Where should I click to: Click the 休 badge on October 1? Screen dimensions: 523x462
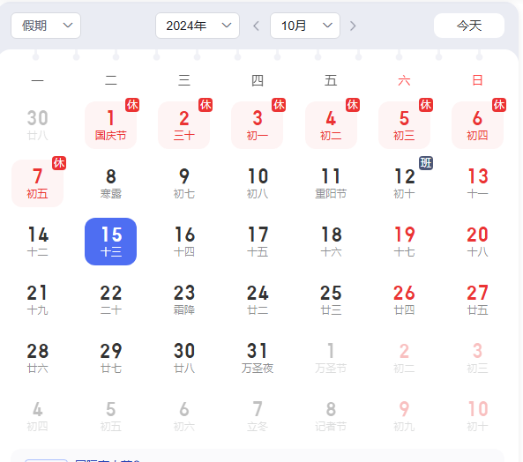click(132, 105)
